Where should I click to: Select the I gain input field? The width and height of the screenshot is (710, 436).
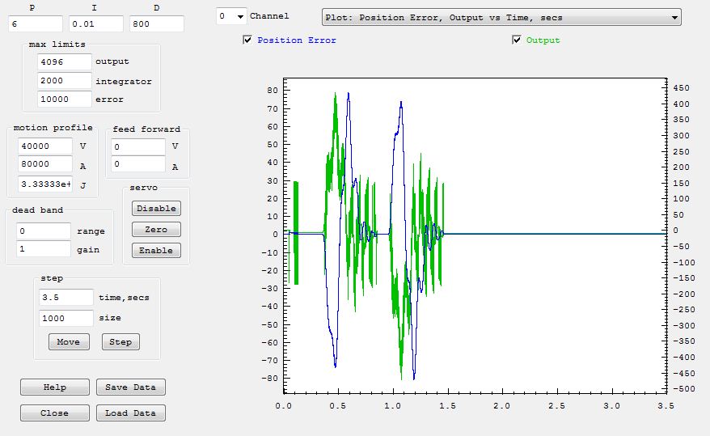[95, 24]
